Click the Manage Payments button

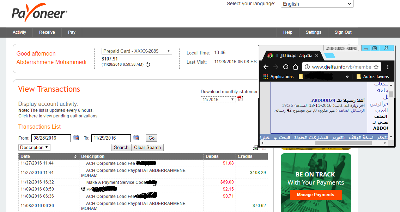click(x=316, y=195)
